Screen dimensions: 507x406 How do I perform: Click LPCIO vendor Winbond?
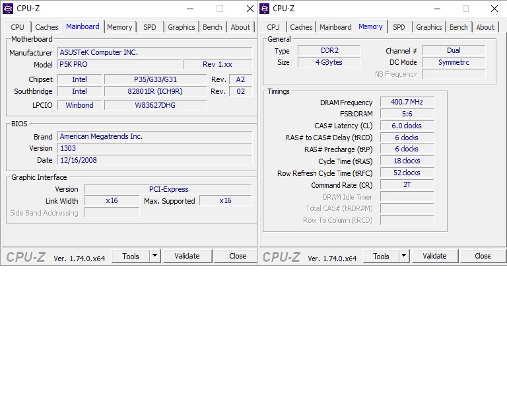pos(80,105)
